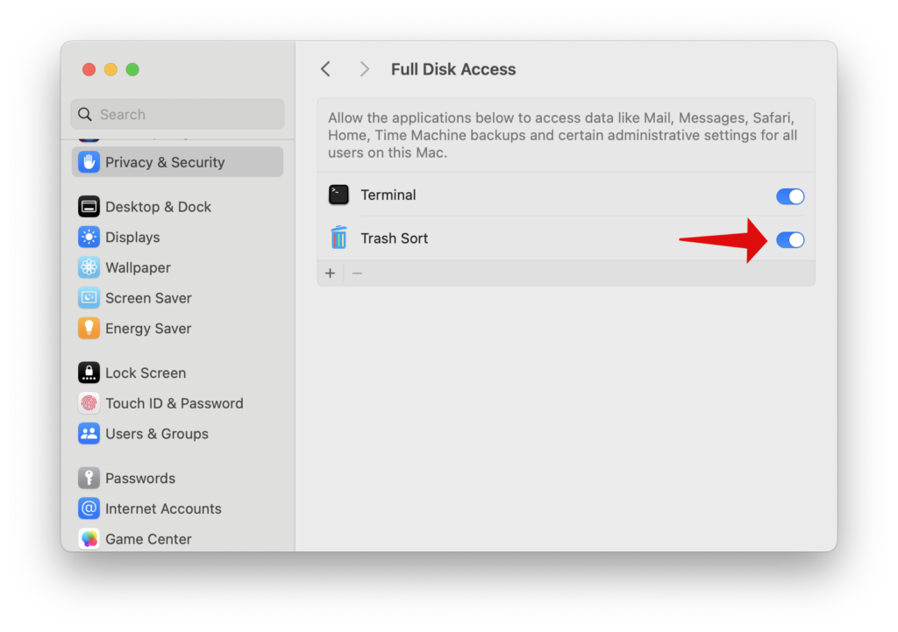Click the Displays sun icon
Image resolution: width=898 pixels, height=632 pixels.
[x=89, y=237]
